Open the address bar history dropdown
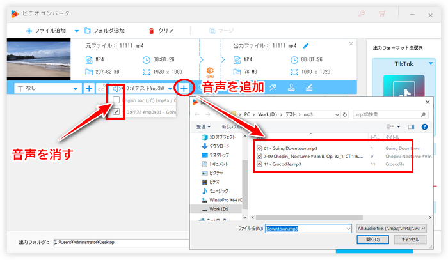448x260 pixels. (x=337, y=114)
